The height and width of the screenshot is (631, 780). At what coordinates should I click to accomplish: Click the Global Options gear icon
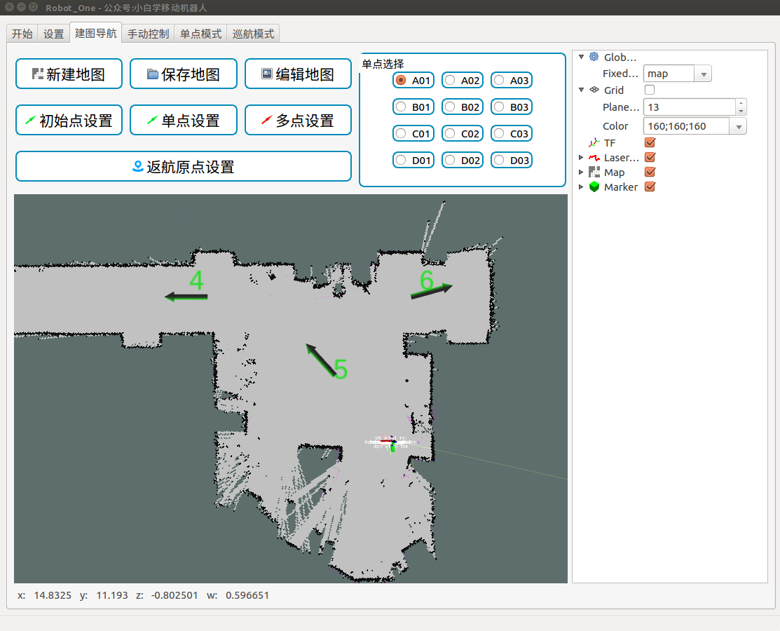(594, 57)
